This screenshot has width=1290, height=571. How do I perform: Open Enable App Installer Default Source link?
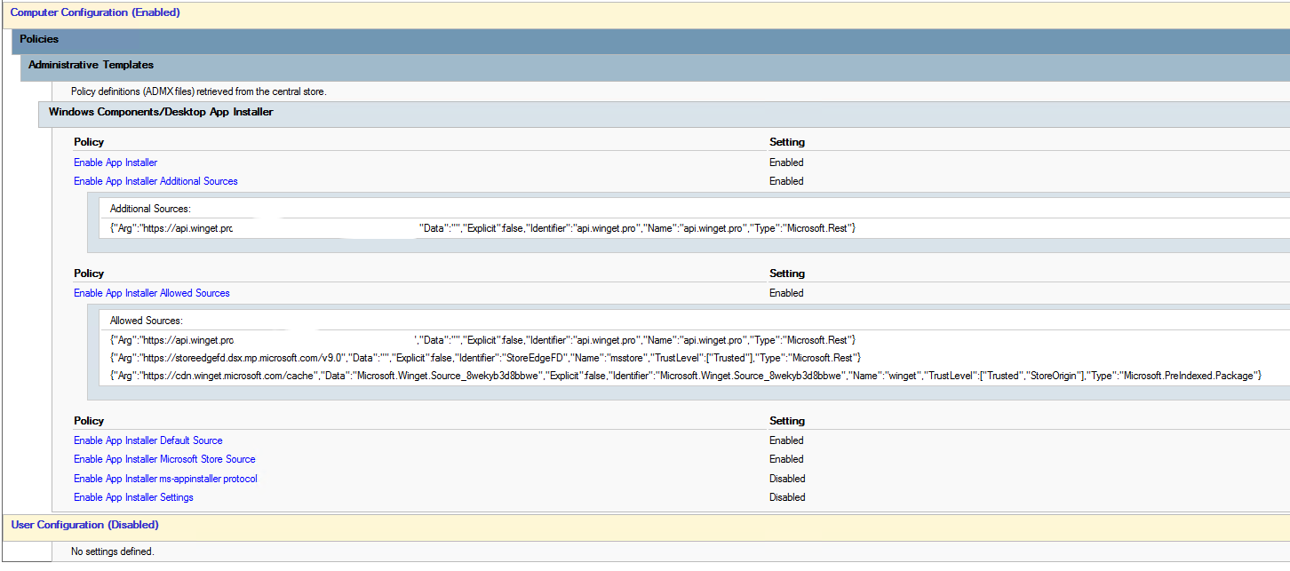tap(148, 440)
